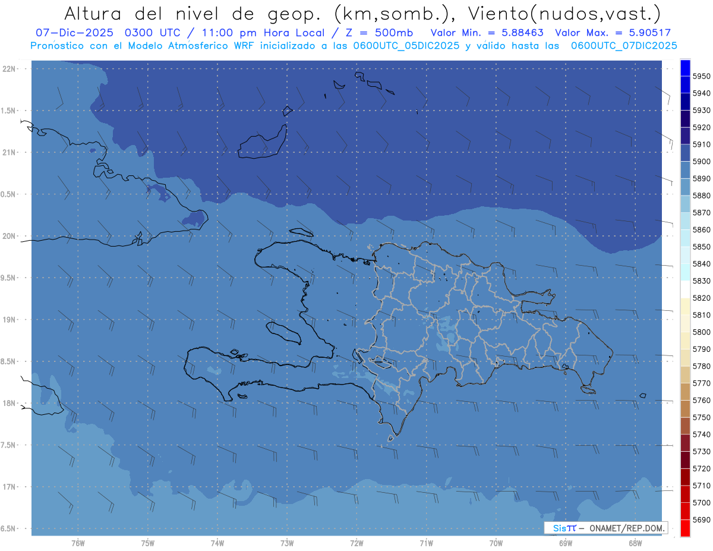713x551 pixels.
Task: Click the longitude label "72W"
Action: point(356,543)
